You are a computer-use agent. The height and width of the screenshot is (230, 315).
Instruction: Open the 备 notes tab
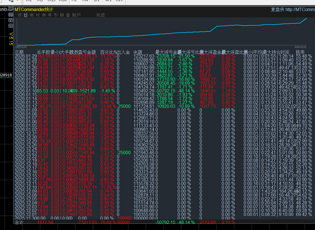(x=68, y=15)
